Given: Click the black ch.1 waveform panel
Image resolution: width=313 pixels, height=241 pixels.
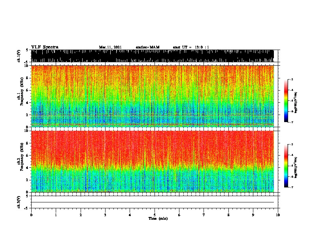Looking at the screenshot, I should tap(153, 56).
